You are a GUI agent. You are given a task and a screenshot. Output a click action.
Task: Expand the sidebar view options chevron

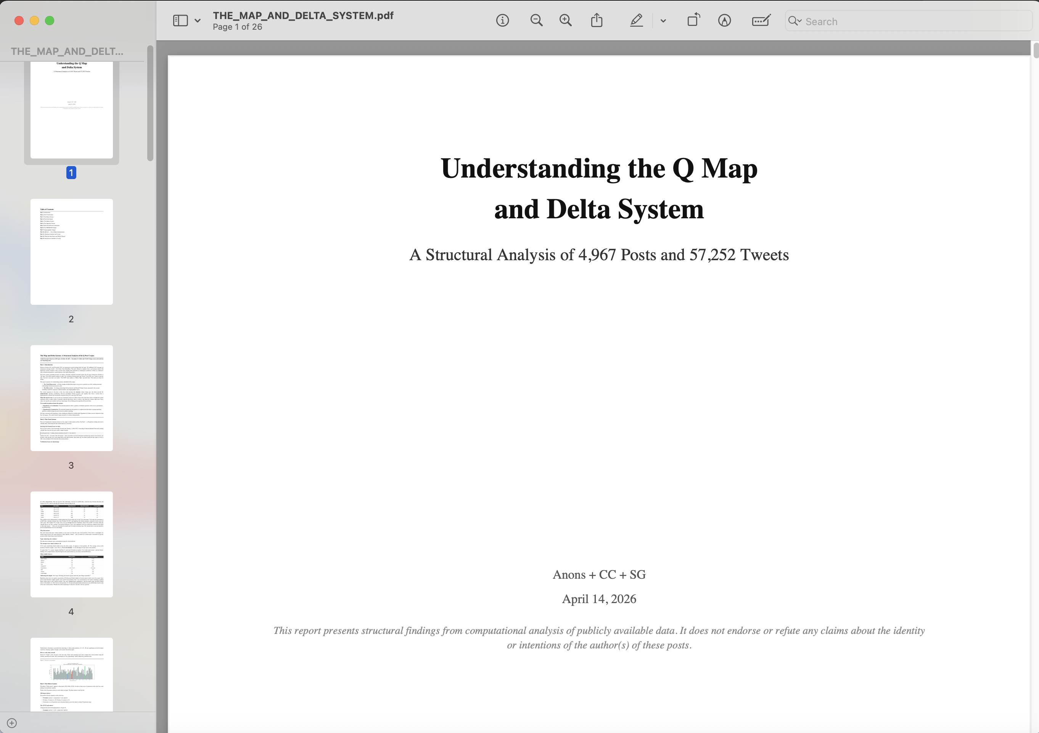(x=197, y=20)
